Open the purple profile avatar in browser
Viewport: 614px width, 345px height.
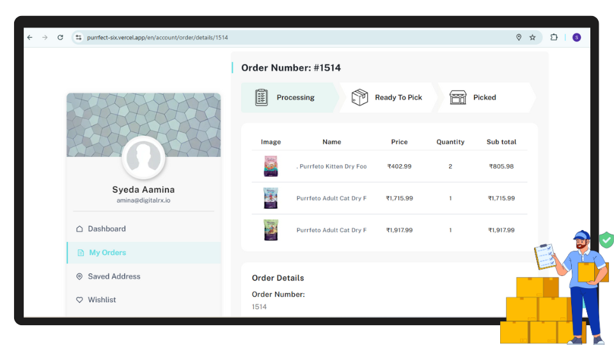[576, 38]
